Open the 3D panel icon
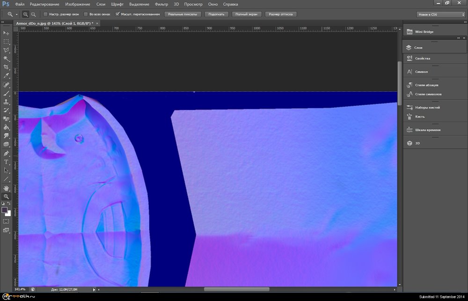Viewport: 468px width, 301px height. (x=409, y=143)
